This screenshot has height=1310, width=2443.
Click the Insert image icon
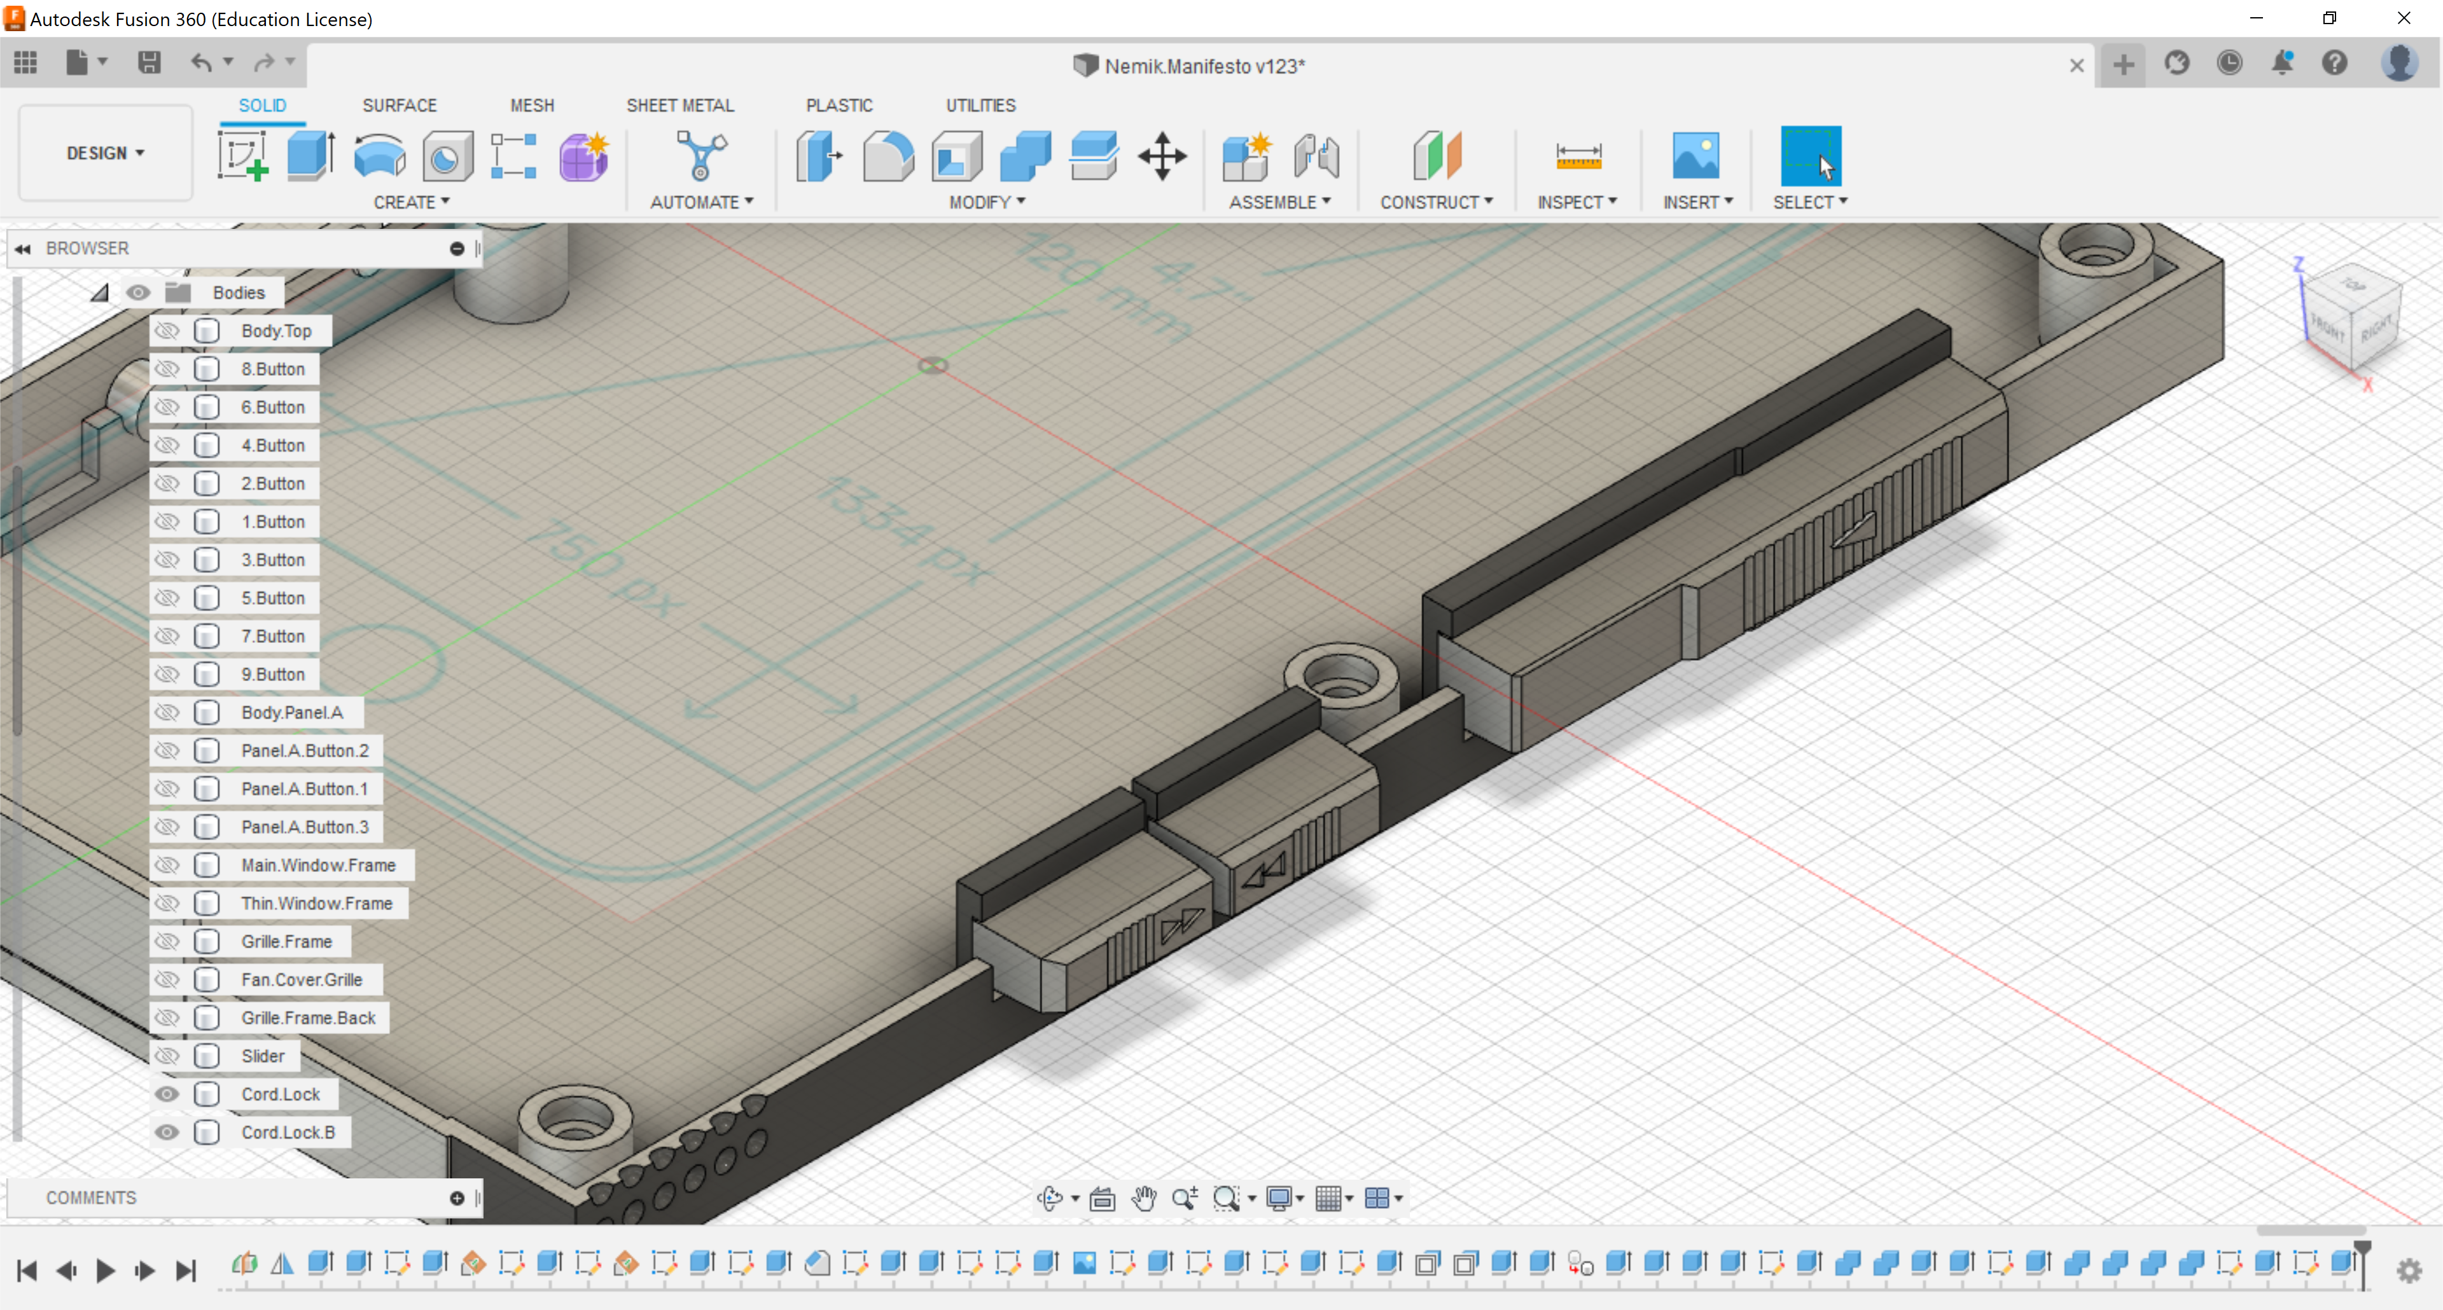1695,156
